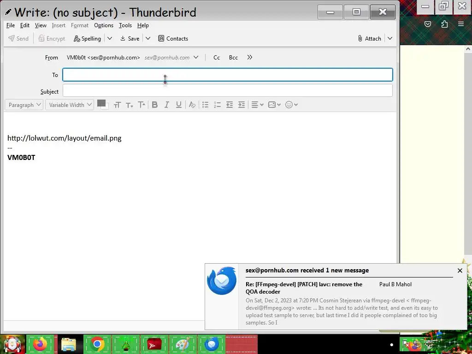Open the Variable Width font dropdown
The width and height of the screenshot is (472, 354).
(70, 105)
